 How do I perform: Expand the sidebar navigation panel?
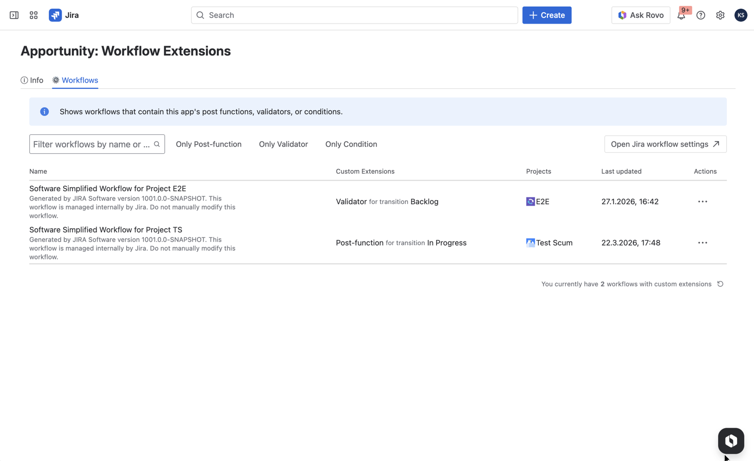pos(14,15)
